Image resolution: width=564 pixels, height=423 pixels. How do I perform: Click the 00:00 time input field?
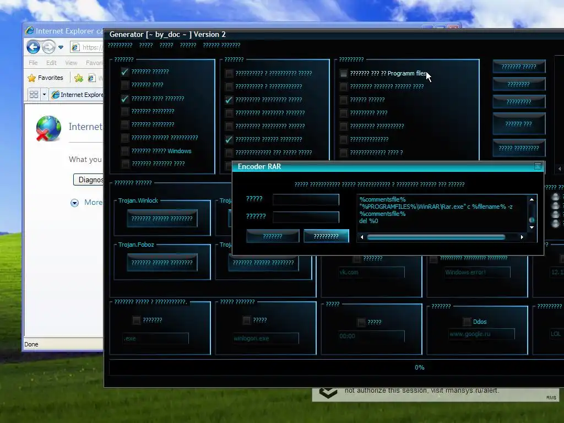[371, 336]
